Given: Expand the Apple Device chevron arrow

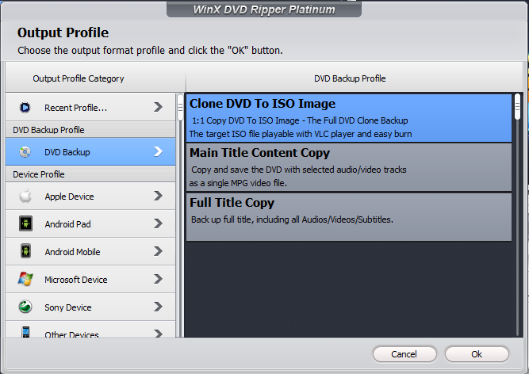Looking at the screenshot, I should tap(159, 196).
